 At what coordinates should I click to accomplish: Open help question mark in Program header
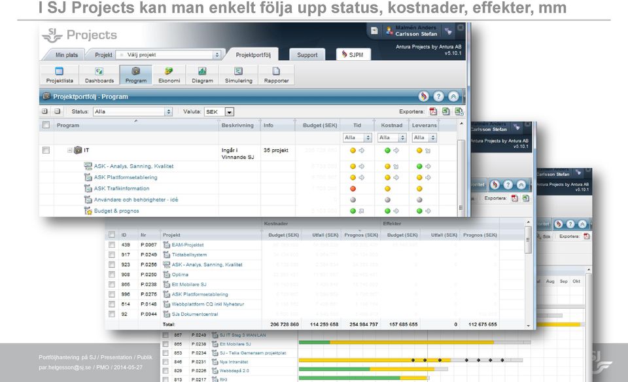[438, 96]
